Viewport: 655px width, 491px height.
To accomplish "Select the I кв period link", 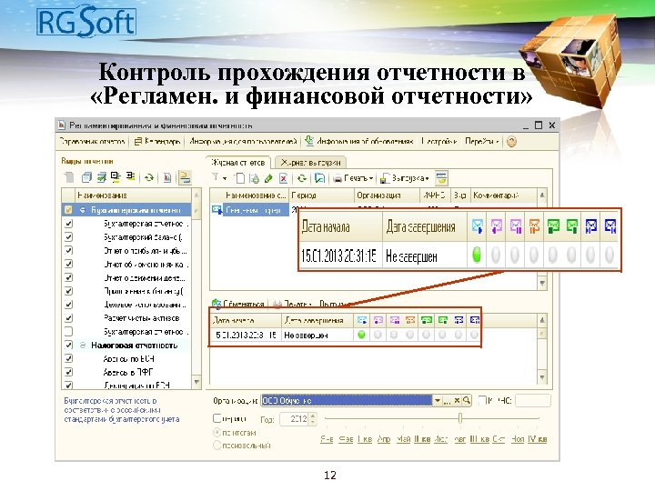I will coord(365,439).
